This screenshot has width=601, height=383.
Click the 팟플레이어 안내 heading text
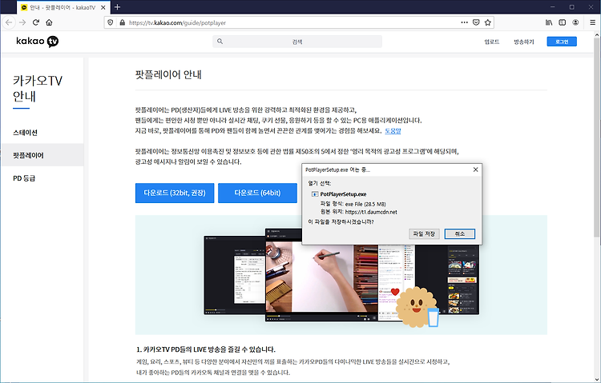[x=168, y=74]
